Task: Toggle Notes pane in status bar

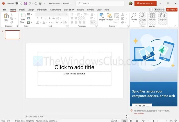Action: tap(115, 121)
